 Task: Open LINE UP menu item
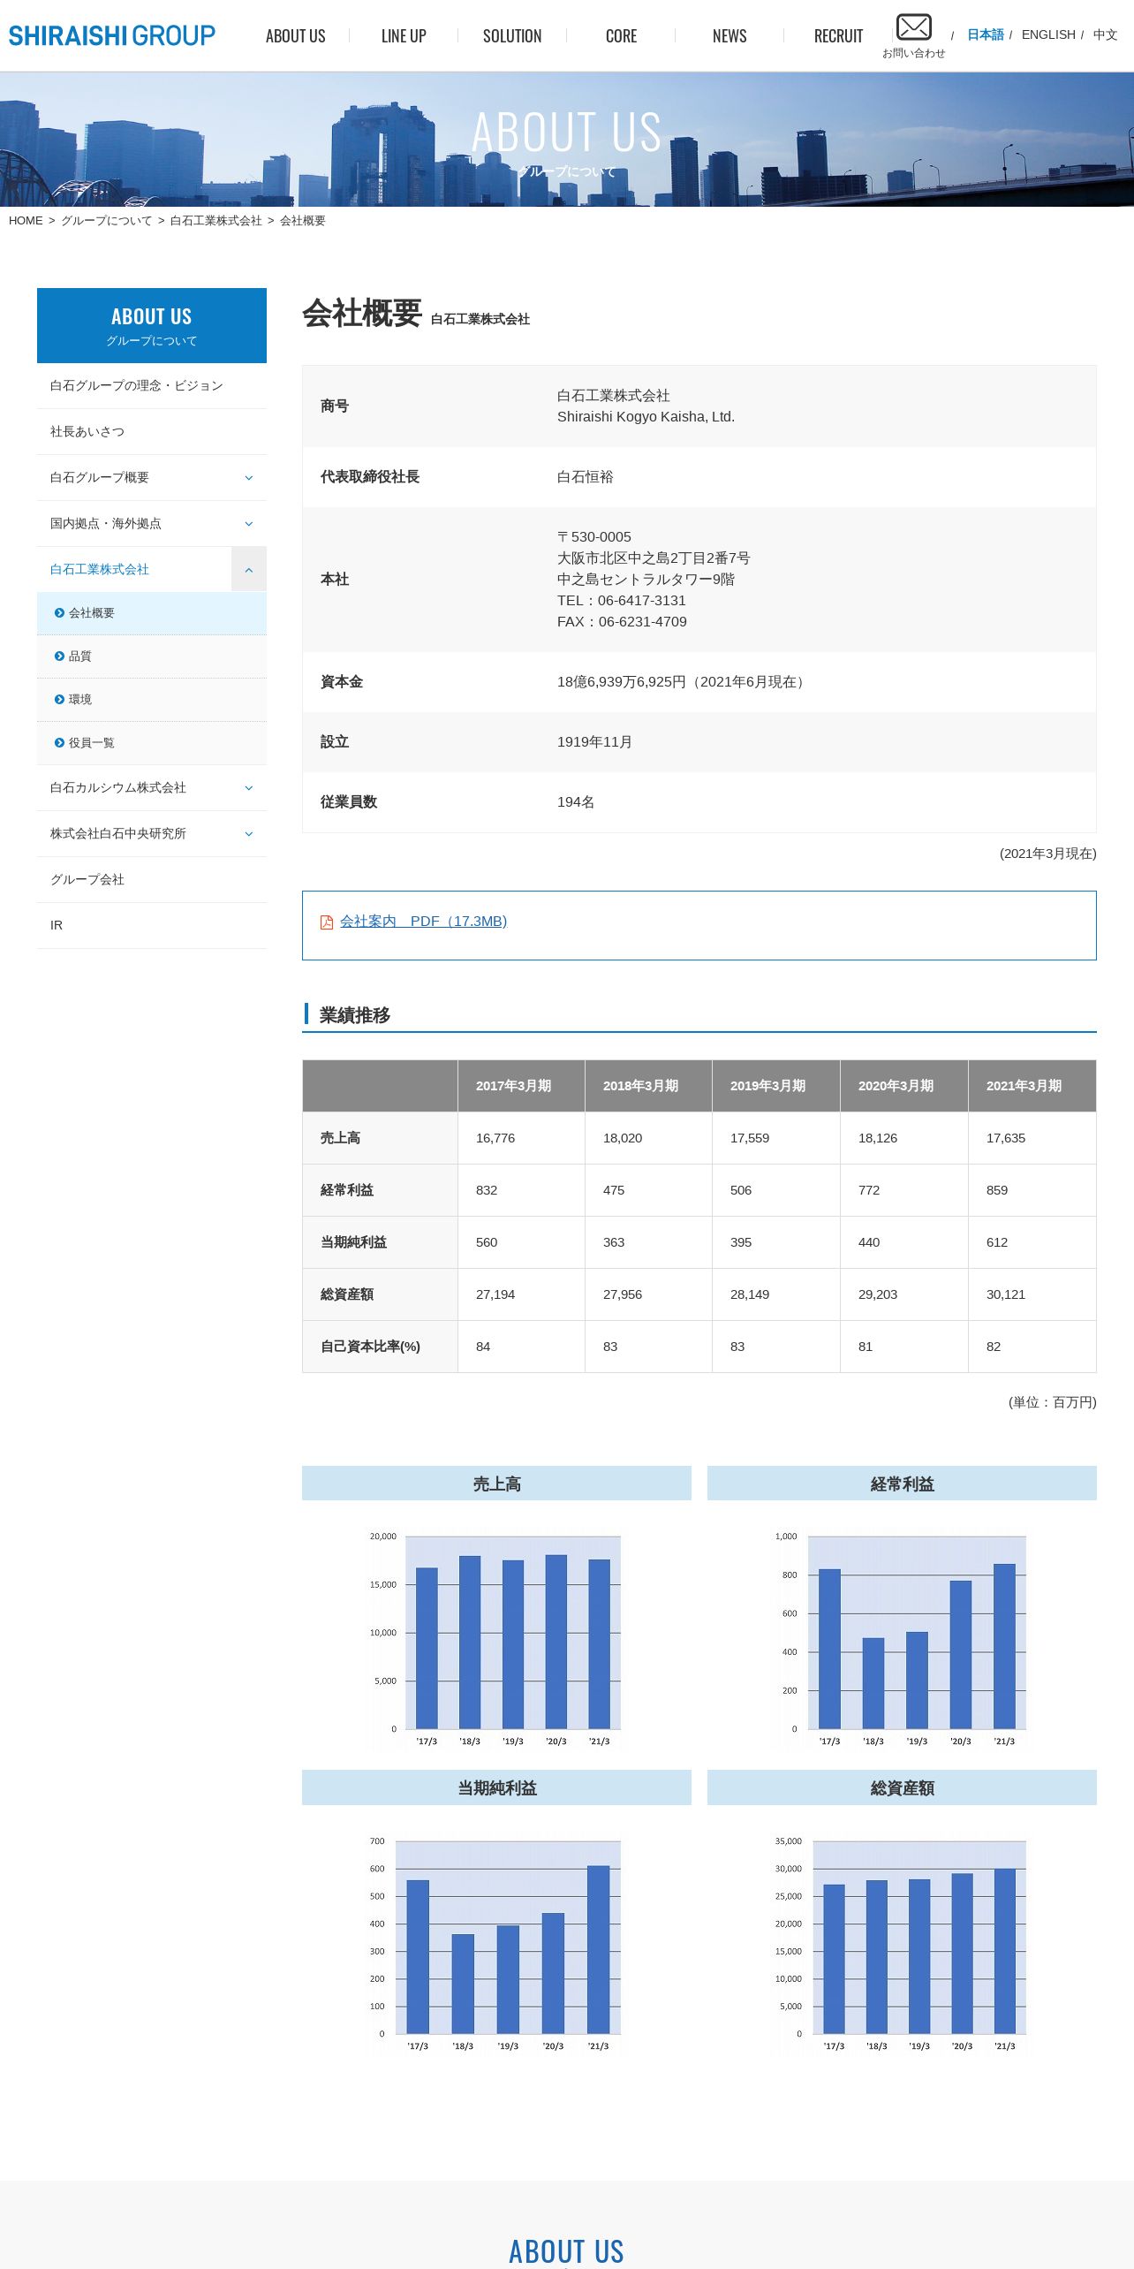(404, 36)
